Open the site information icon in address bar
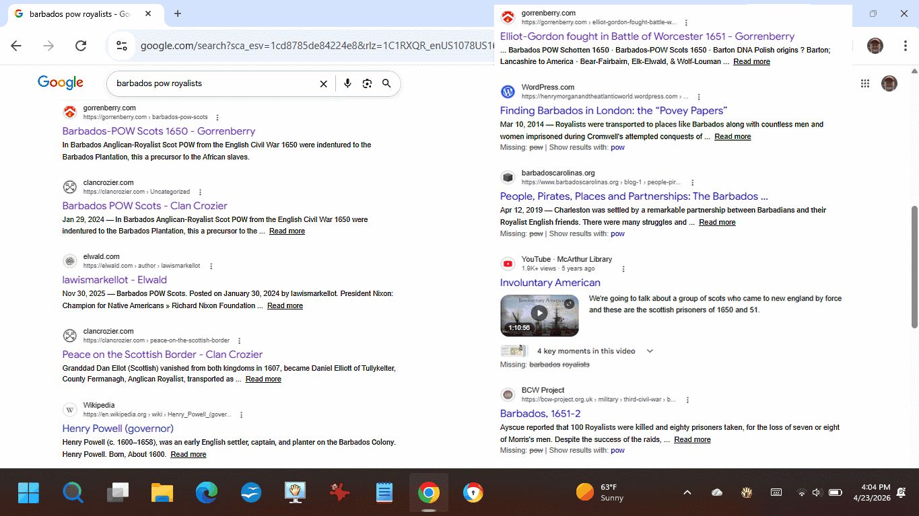919x516 pixels. (x=122, y=46)
